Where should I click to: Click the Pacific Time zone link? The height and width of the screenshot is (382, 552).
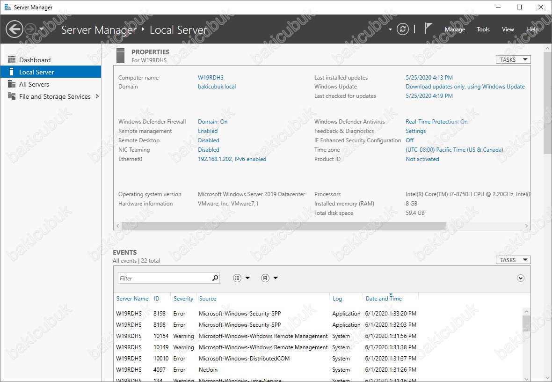(x=454, y=150)
